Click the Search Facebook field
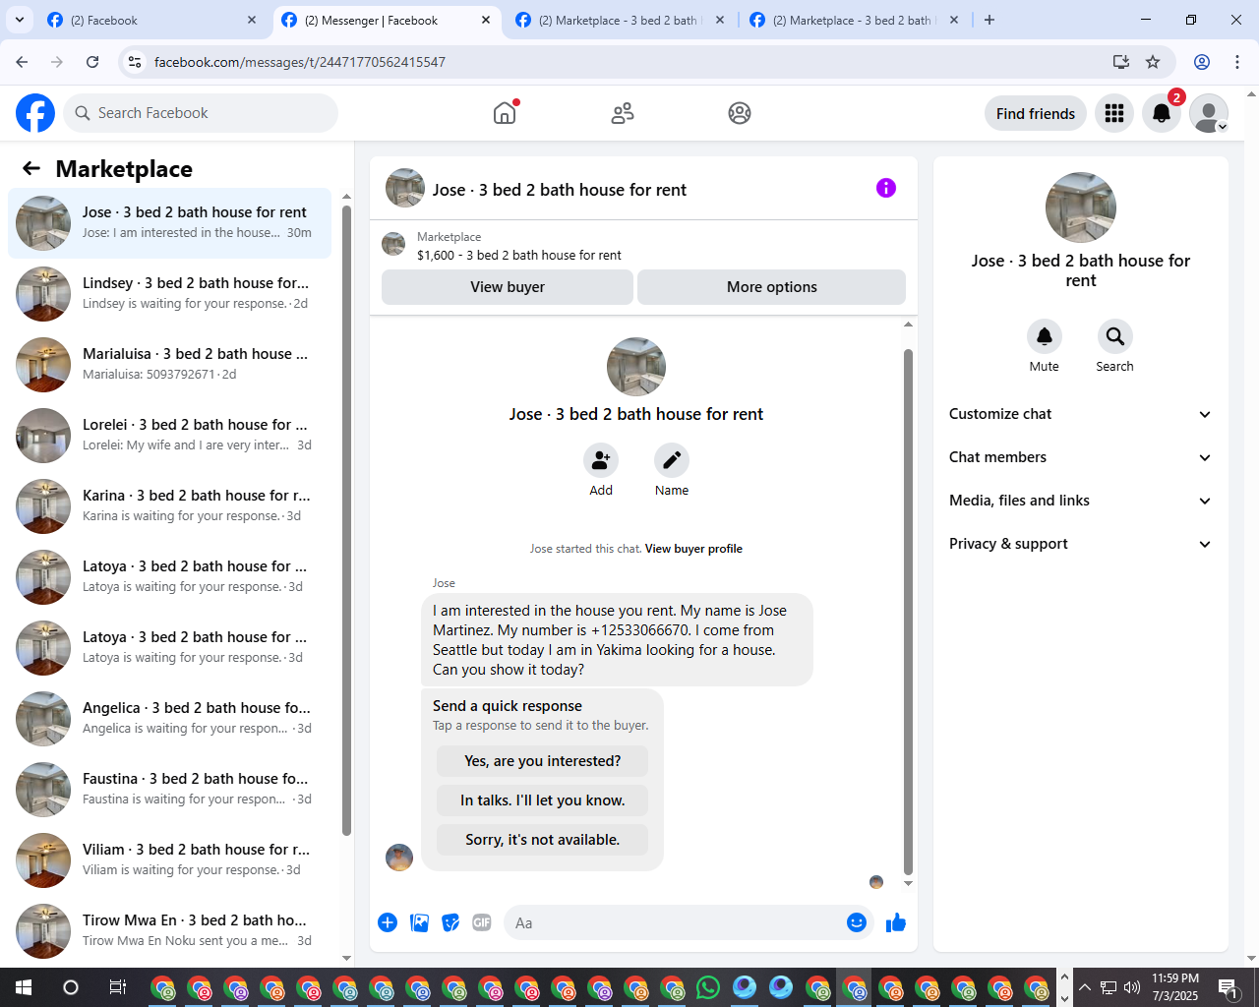1259x1007 pixels. [201, 113]
